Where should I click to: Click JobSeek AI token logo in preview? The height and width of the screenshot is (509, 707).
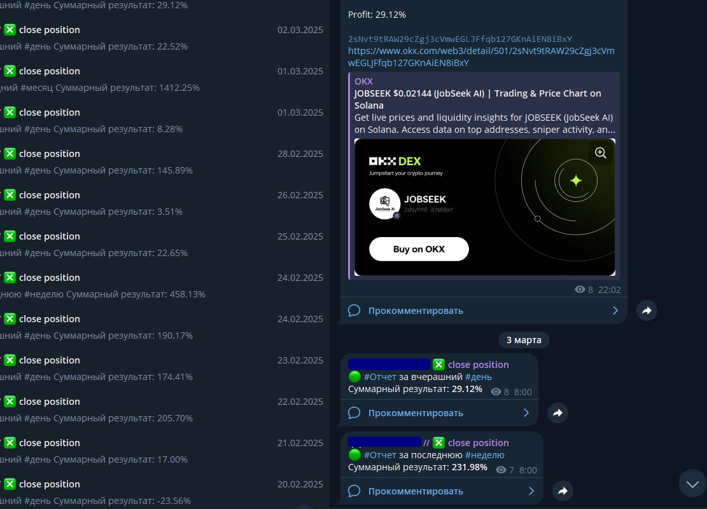[384, 203]
